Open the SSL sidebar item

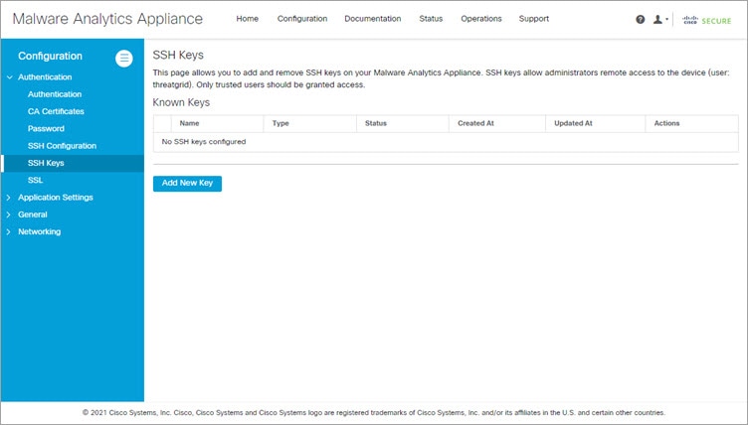(x=35, y=180)
